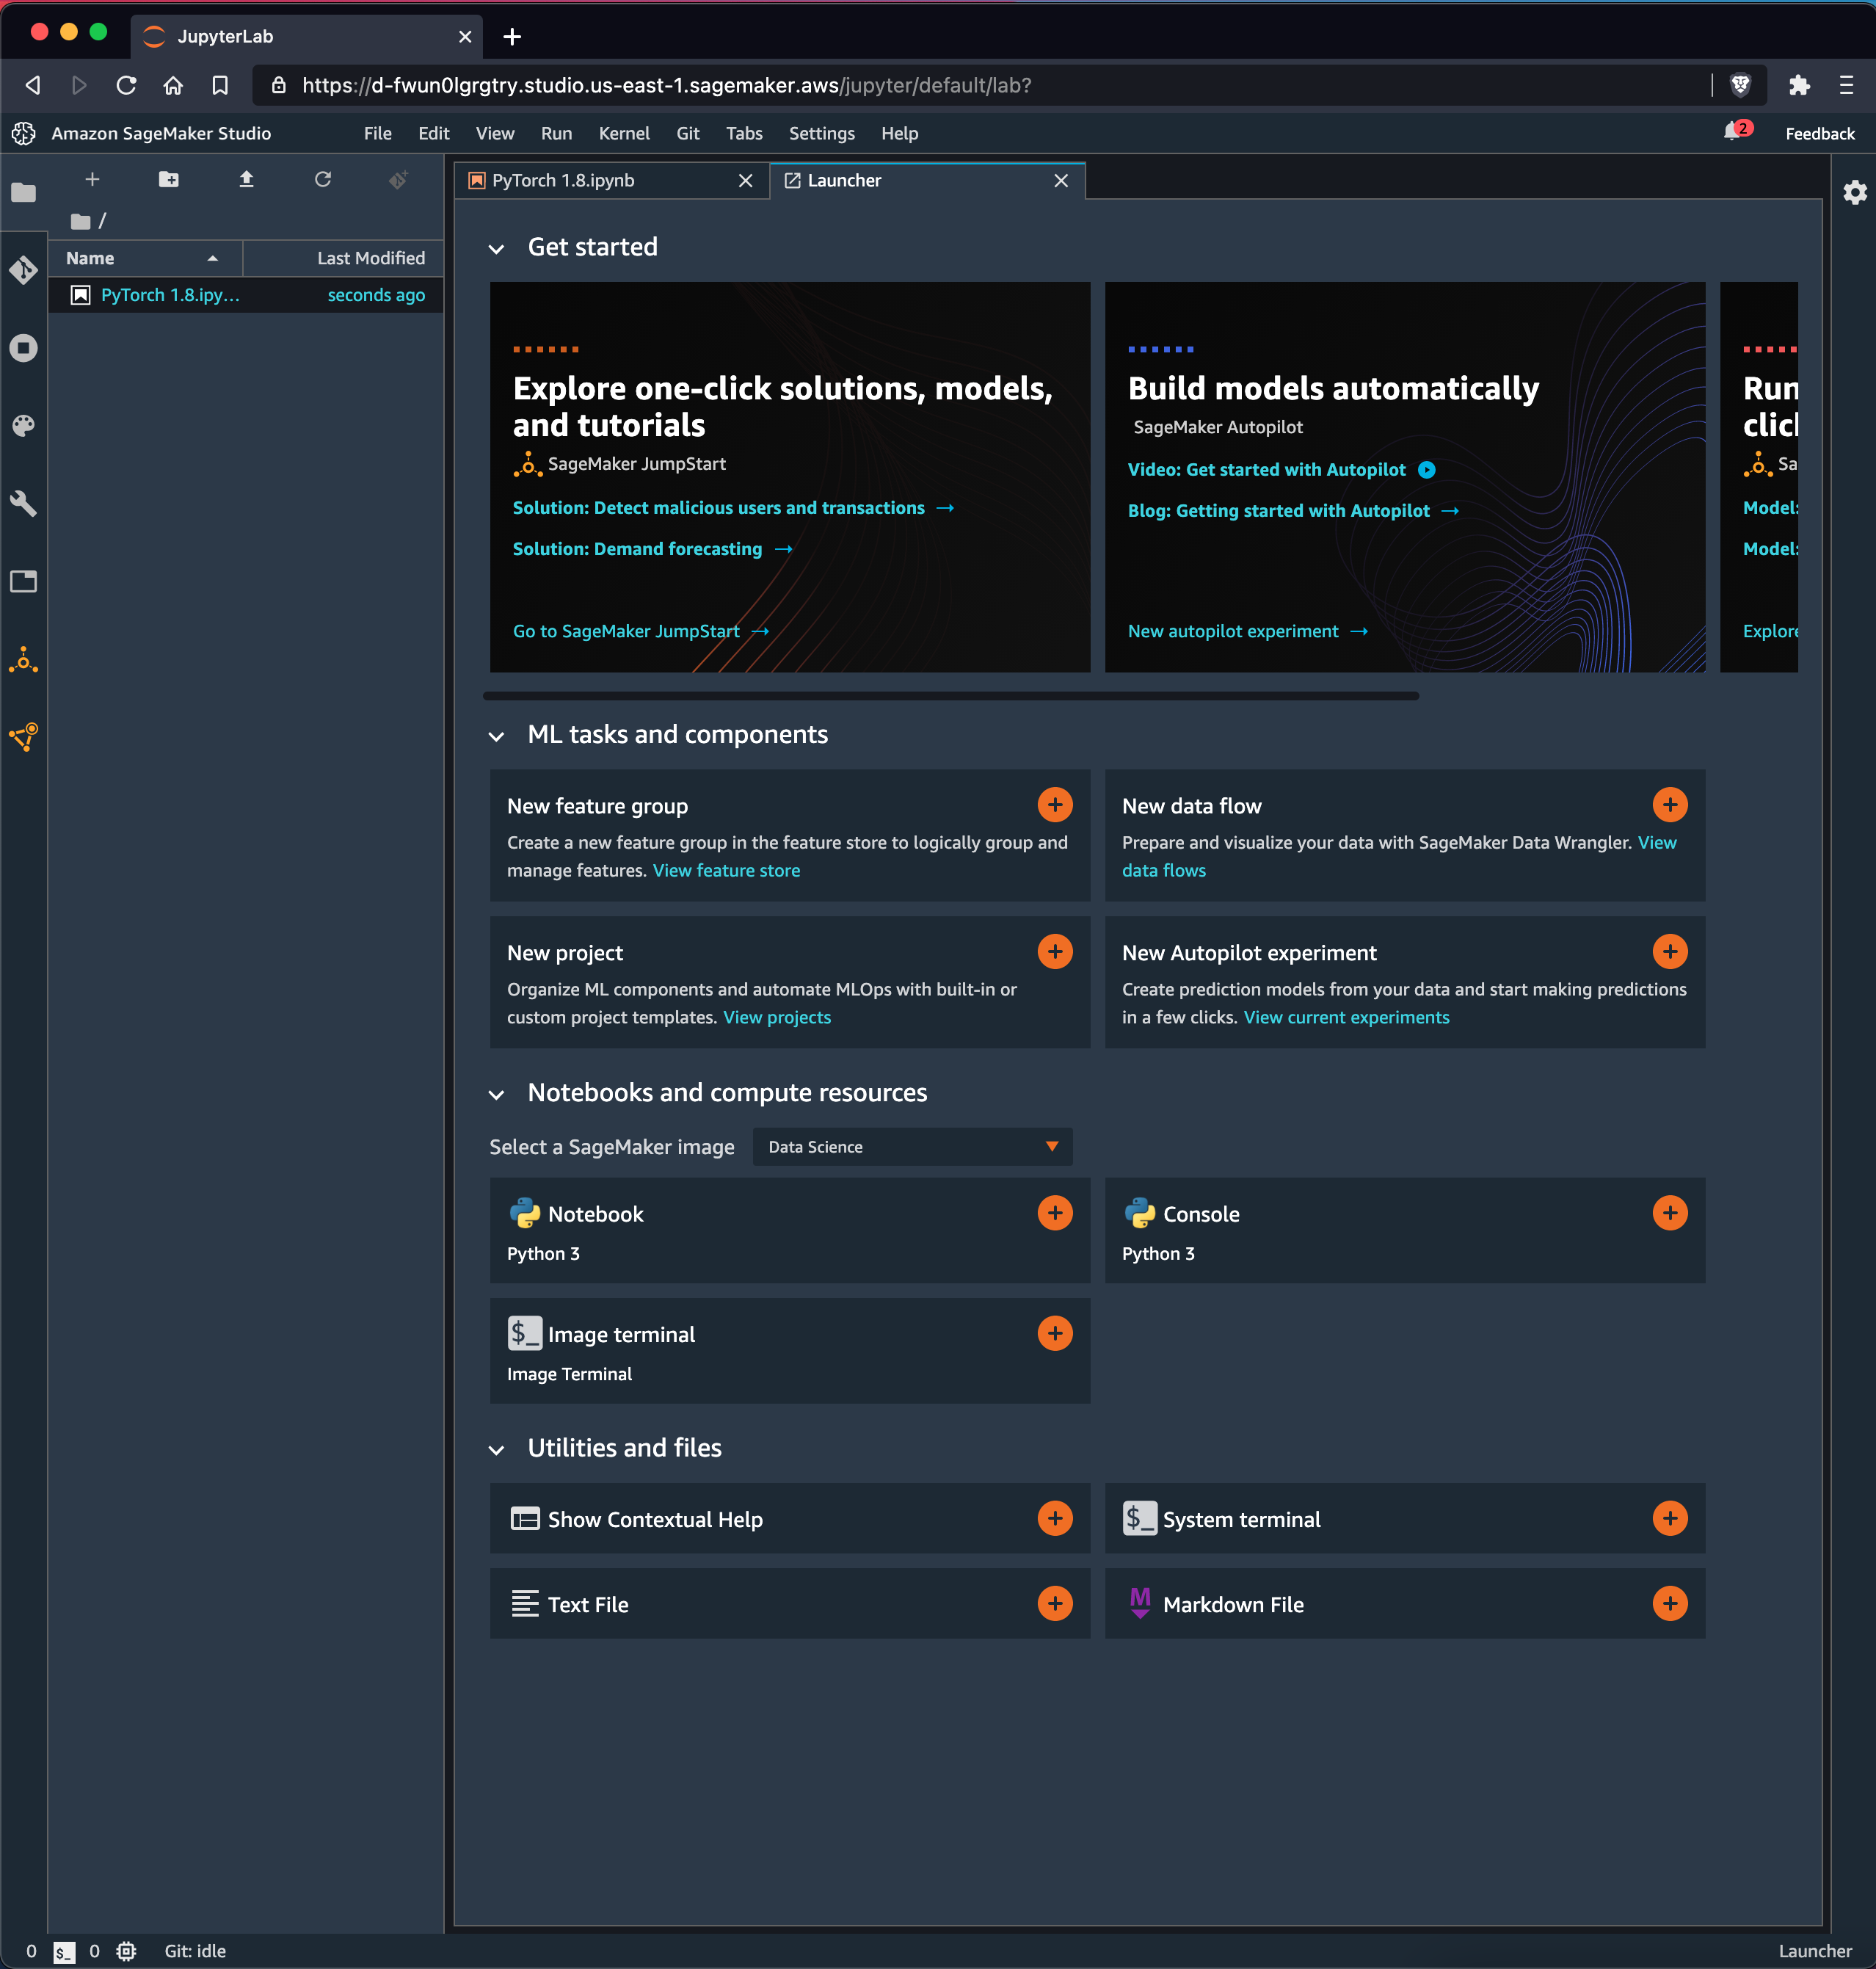1876x1969 pixels.
Task: Create a new folder with the toolbar icon
Action: [x=168, y=180]
